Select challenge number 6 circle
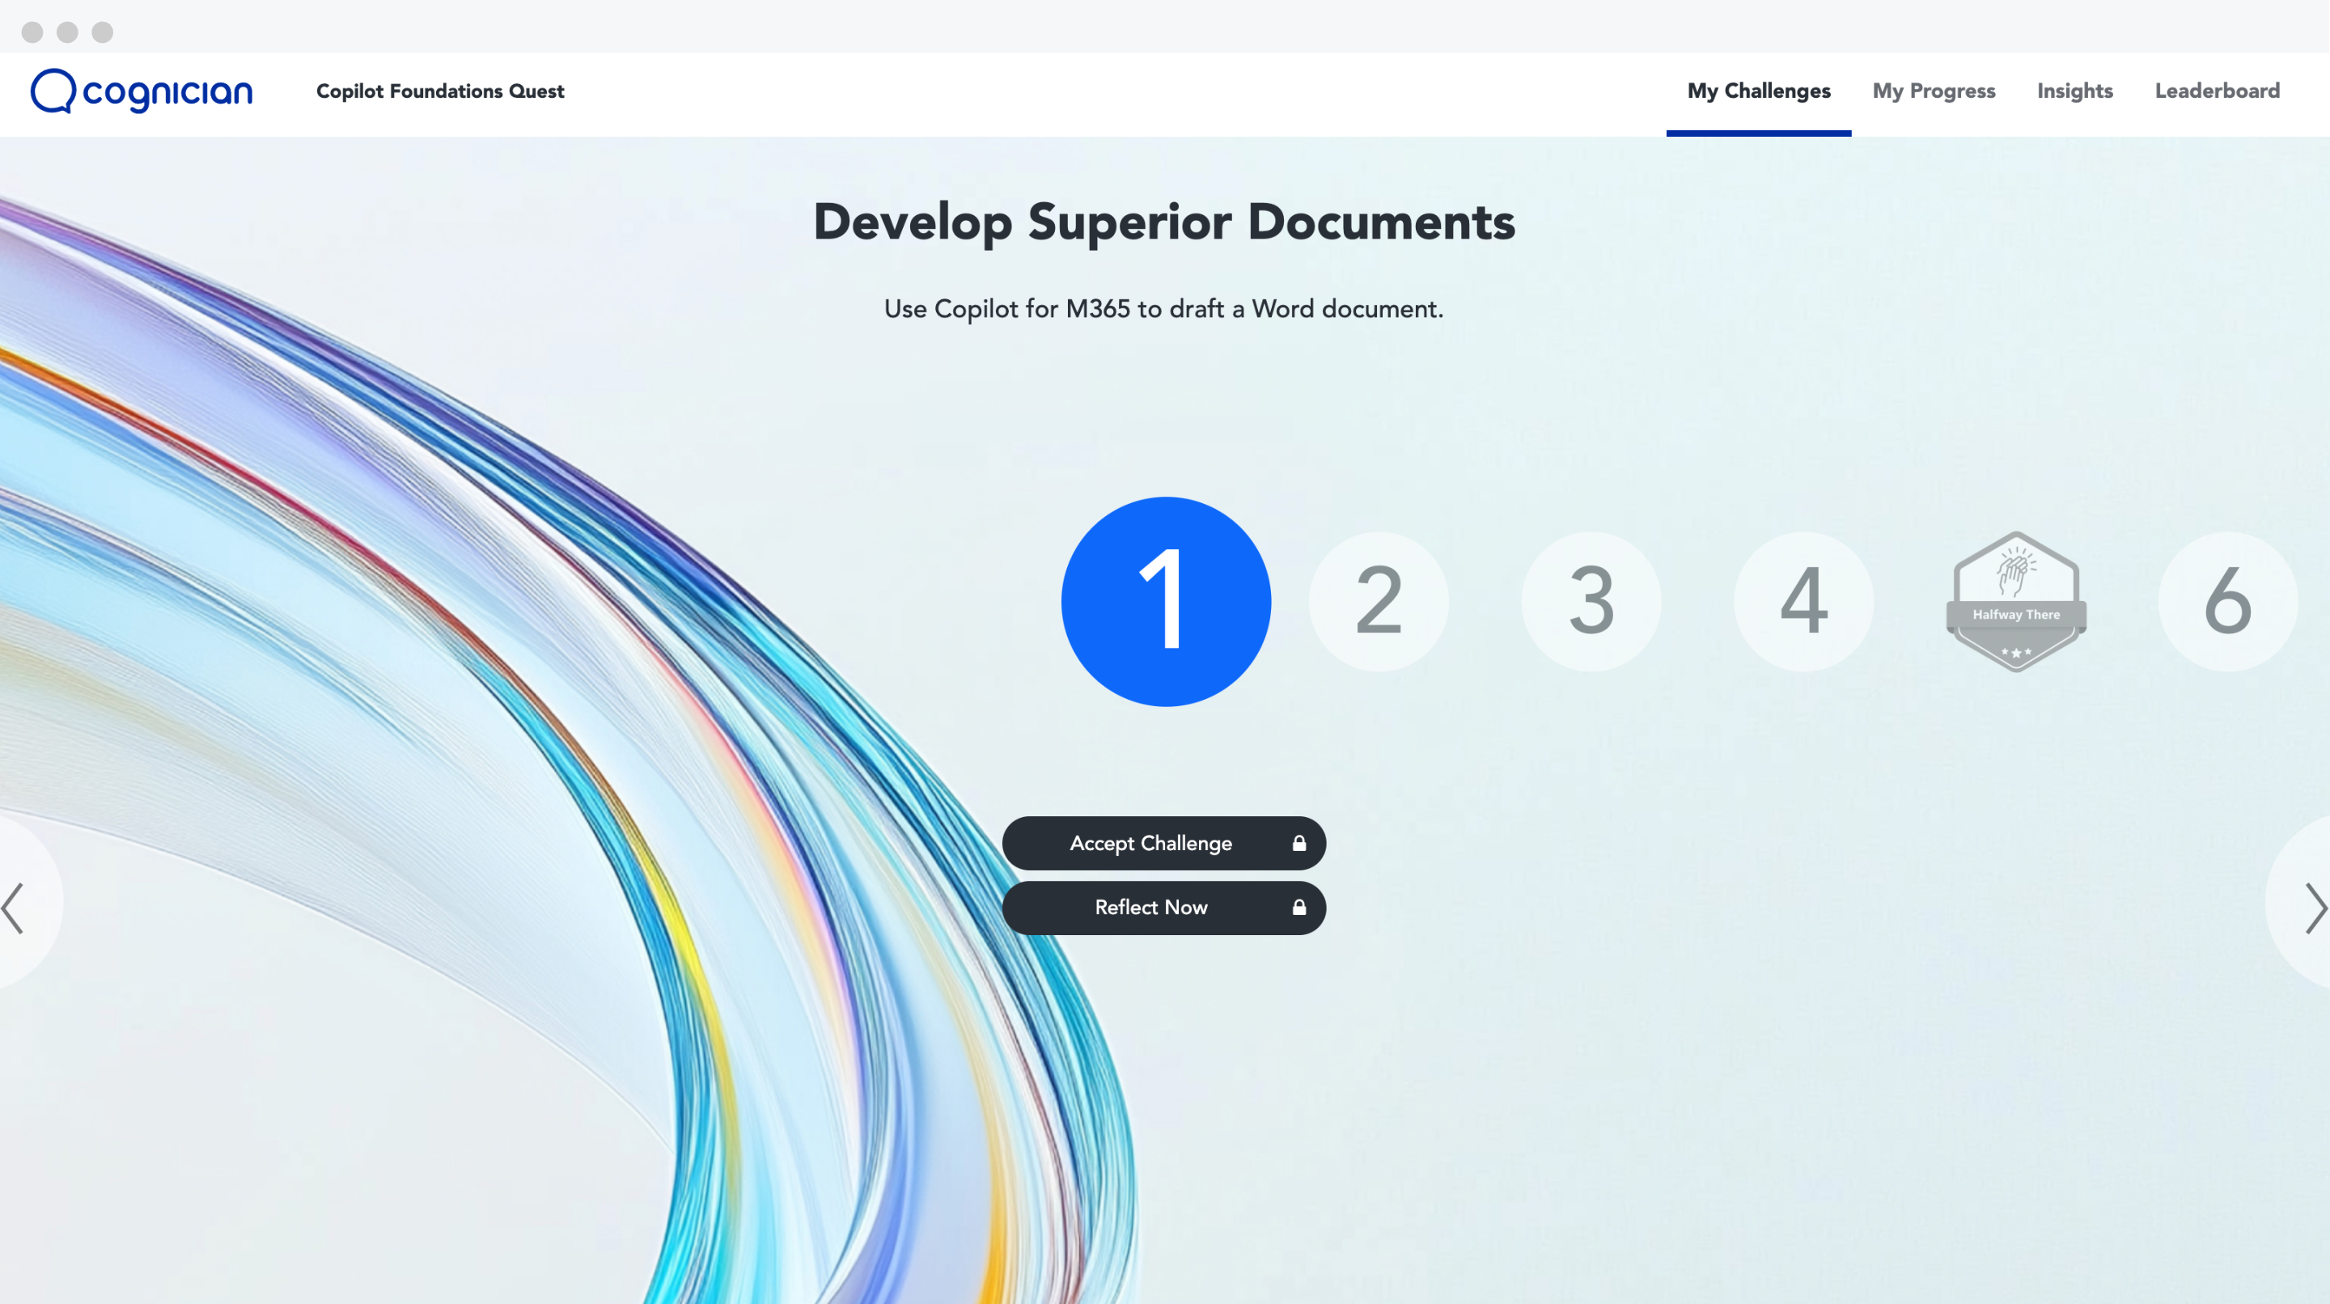Screen dimensions: 2330x1304 tap(2227, 601)
